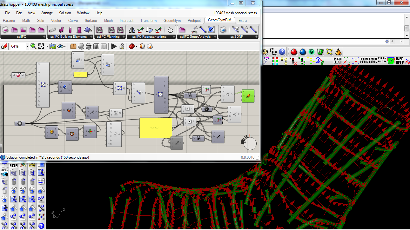Click the half-shaded preview mesh quality sphere

142,46
